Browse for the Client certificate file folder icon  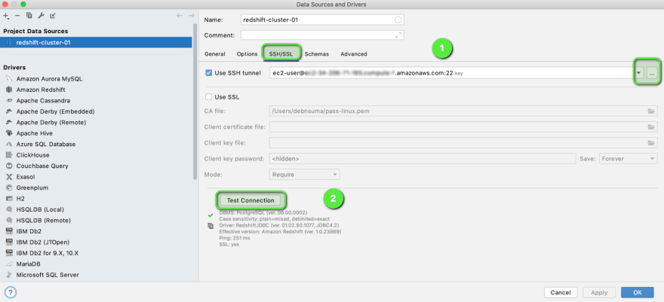tap(651, 127)
